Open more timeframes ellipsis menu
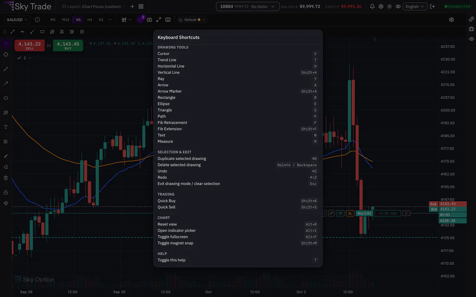Viewport: 476px width, 297px height. pos(110,20)
